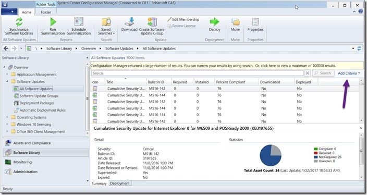Sort by the Deployed column header
The height and width of the screenshot is (195, 367).
[306, 82]
